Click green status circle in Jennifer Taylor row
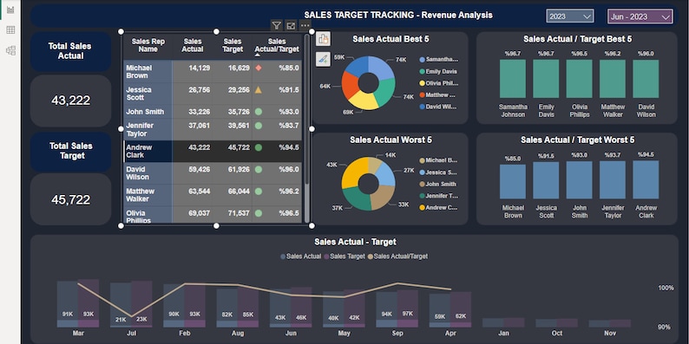 (x=259, y=126)
